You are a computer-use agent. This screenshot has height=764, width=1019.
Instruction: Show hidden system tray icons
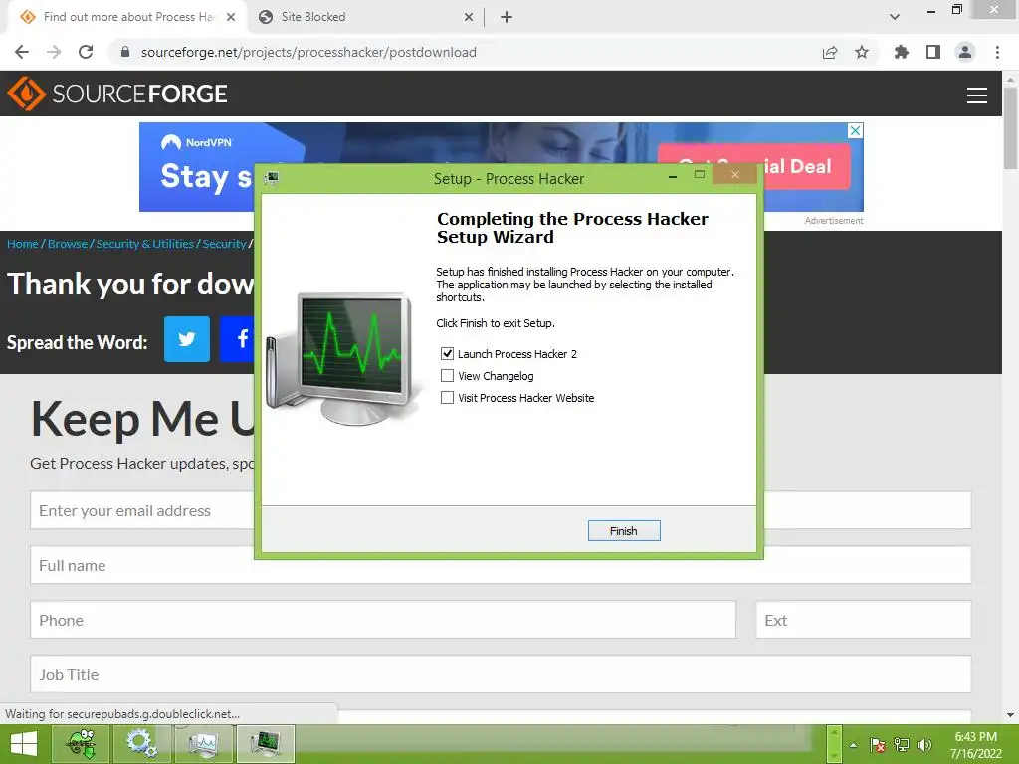[853, 745]
